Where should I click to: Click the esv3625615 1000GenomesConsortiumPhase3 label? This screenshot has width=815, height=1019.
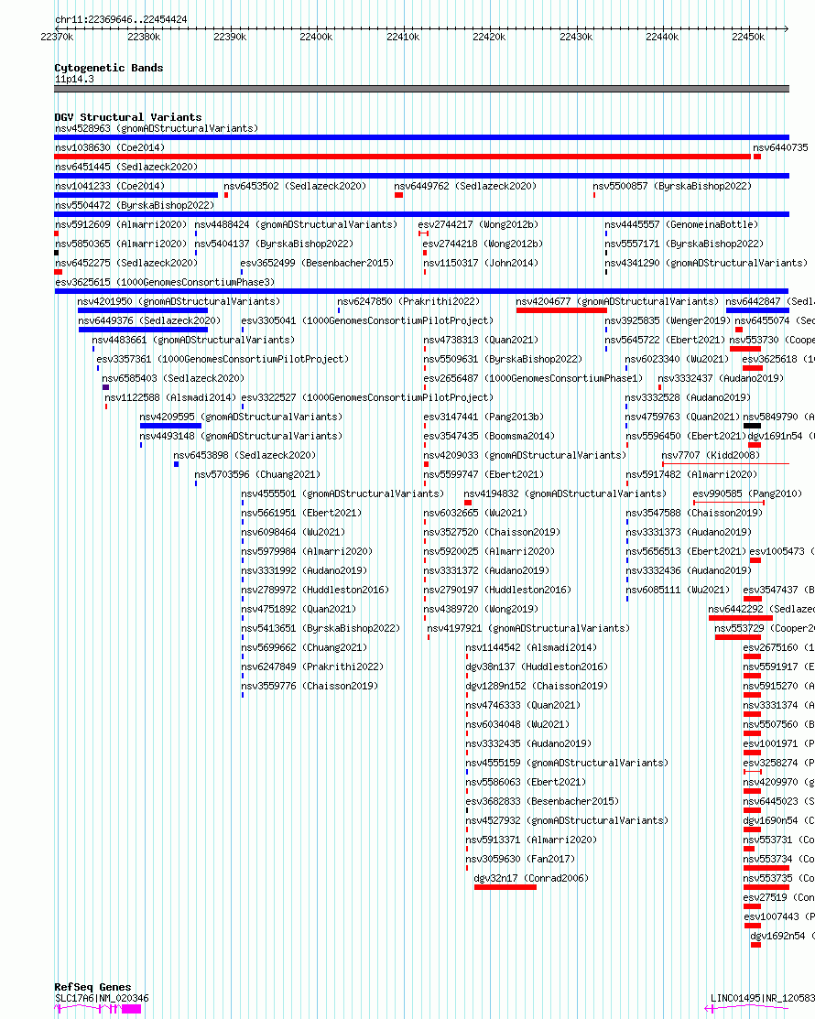pos(165,282)
